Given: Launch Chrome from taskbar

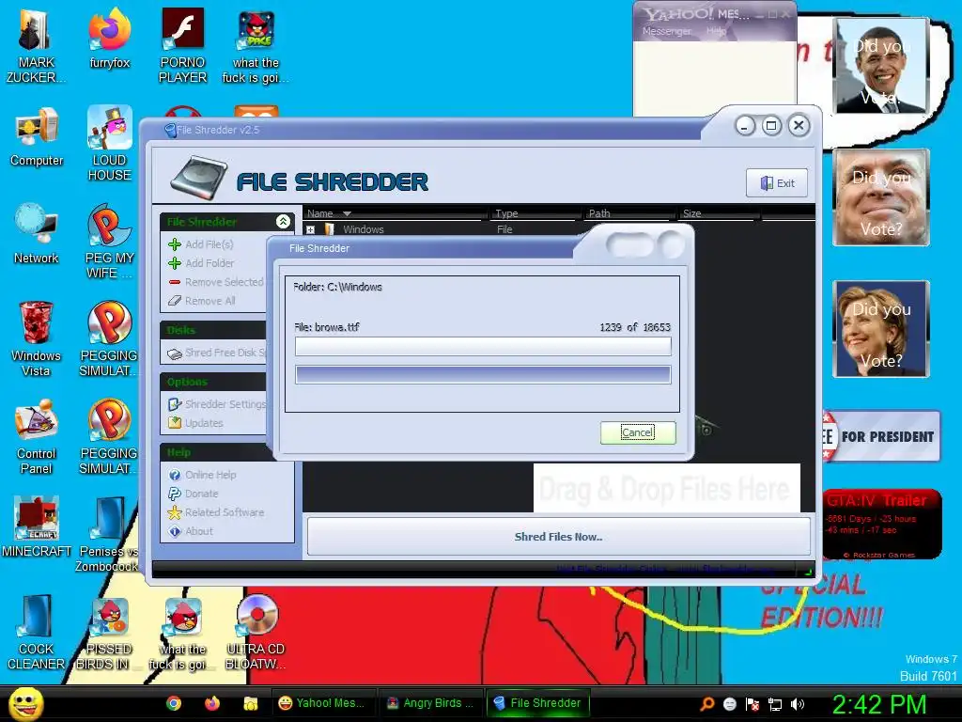Looking at the screenshot, I should coord(174,703).
